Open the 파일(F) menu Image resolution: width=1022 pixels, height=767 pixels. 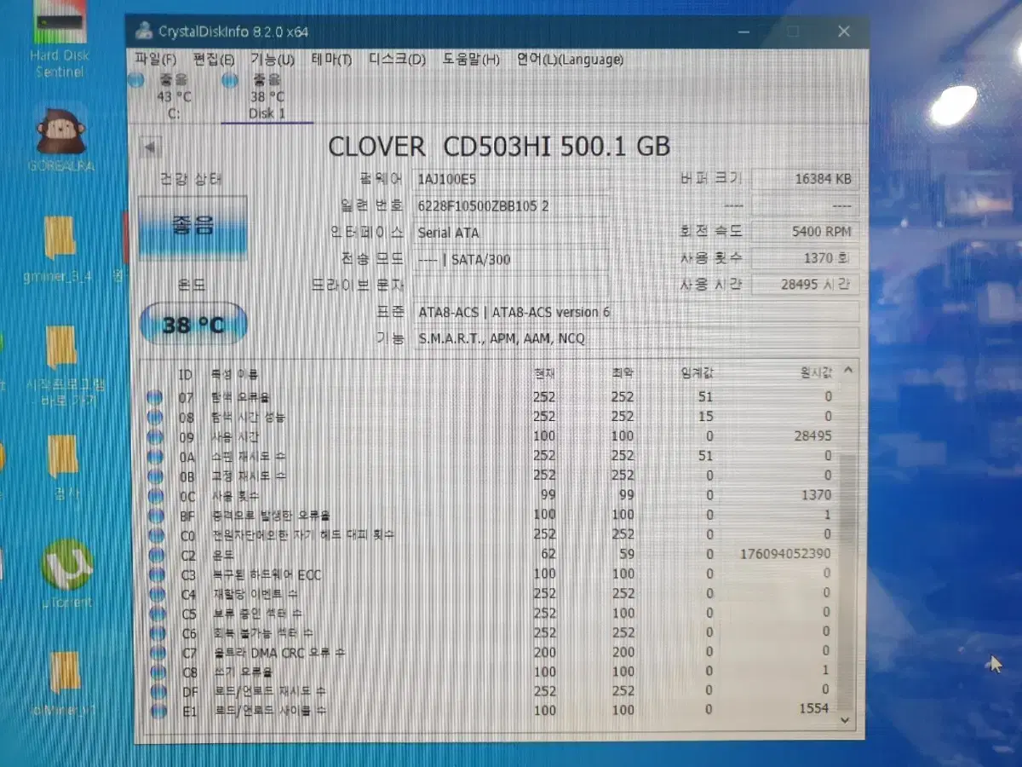155,60
